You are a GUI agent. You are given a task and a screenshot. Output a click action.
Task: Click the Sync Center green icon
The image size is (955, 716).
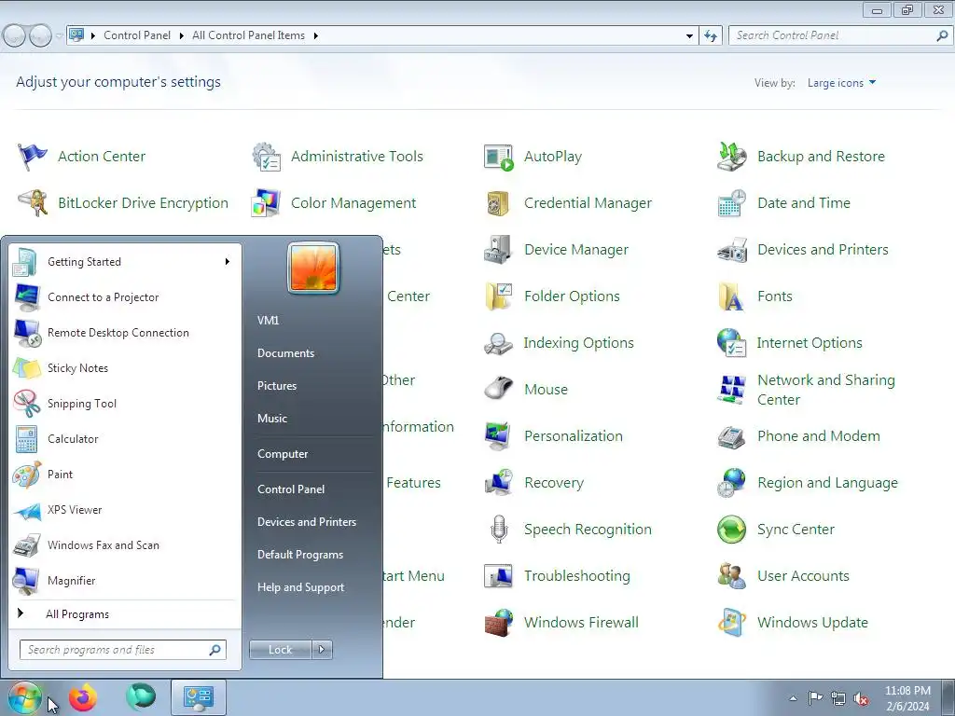point(731,530)
